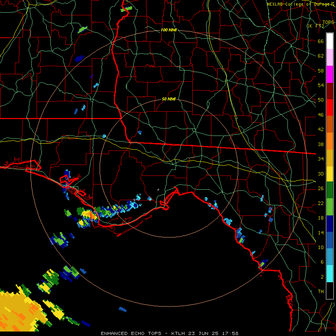Select the navy 22 kft legend swatch
336x336 pixels.
pos(330,224)
